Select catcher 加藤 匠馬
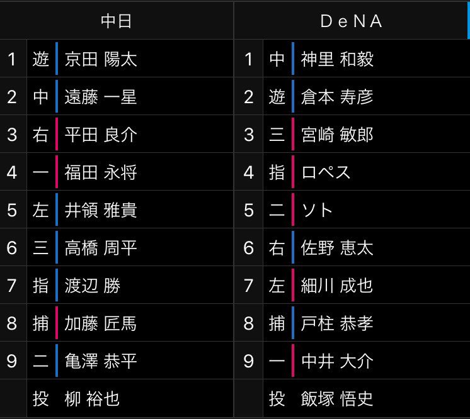 [101, 323]
